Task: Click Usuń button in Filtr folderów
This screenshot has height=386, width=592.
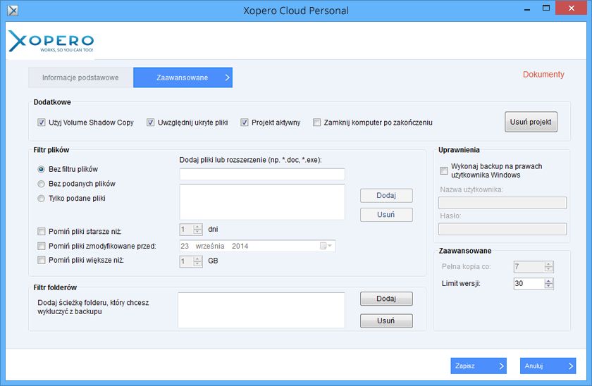Action: pos(386,320)
